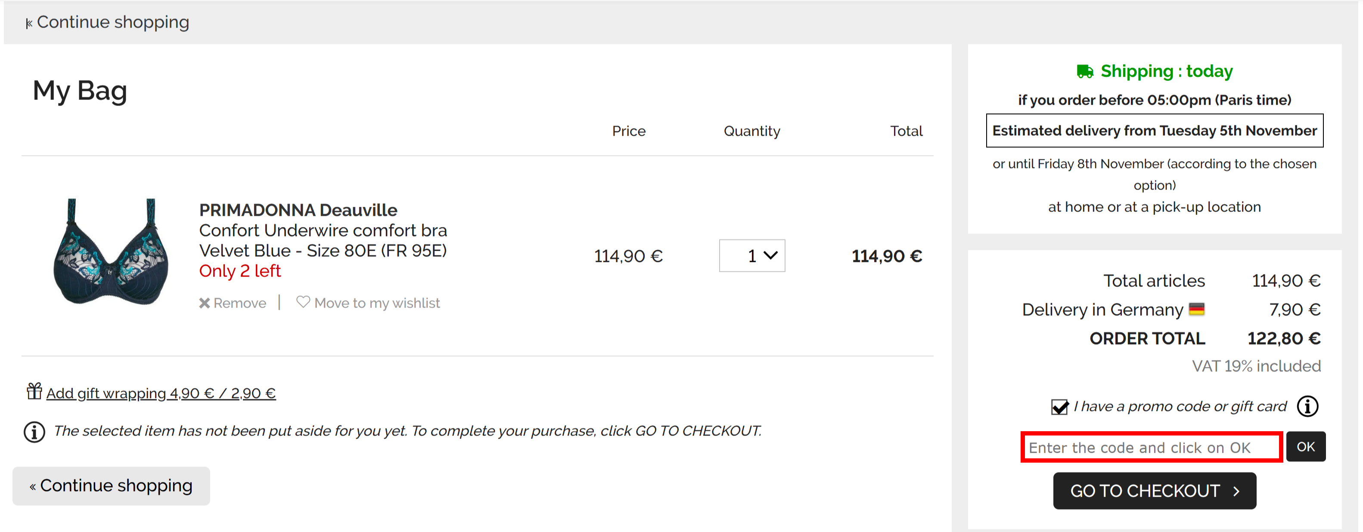Click the X icon next to Remove

204,303
